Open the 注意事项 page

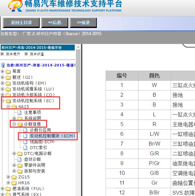pyautogui.click(x=32, y=113)
